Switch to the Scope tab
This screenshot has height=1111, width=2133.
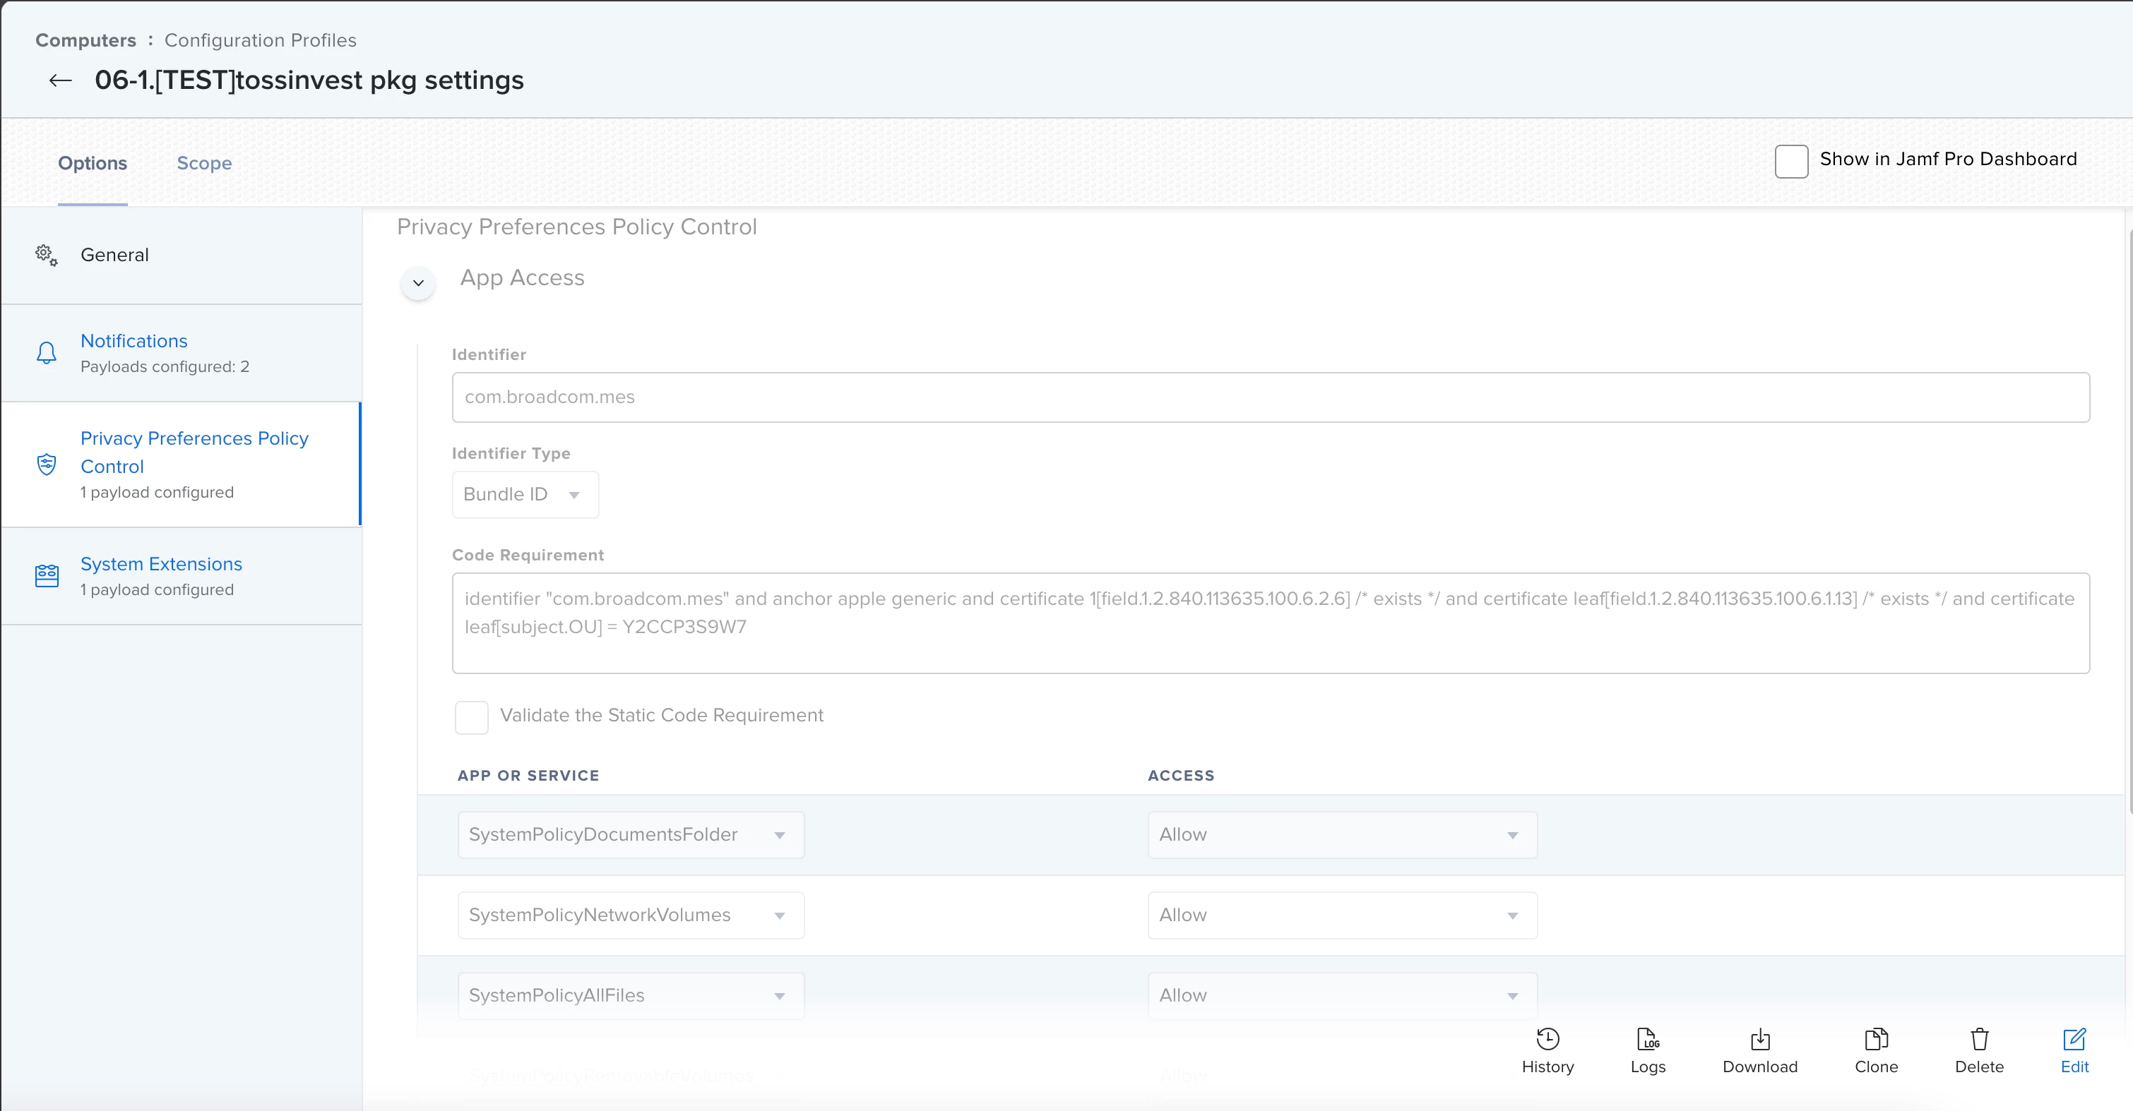(203, 163)
